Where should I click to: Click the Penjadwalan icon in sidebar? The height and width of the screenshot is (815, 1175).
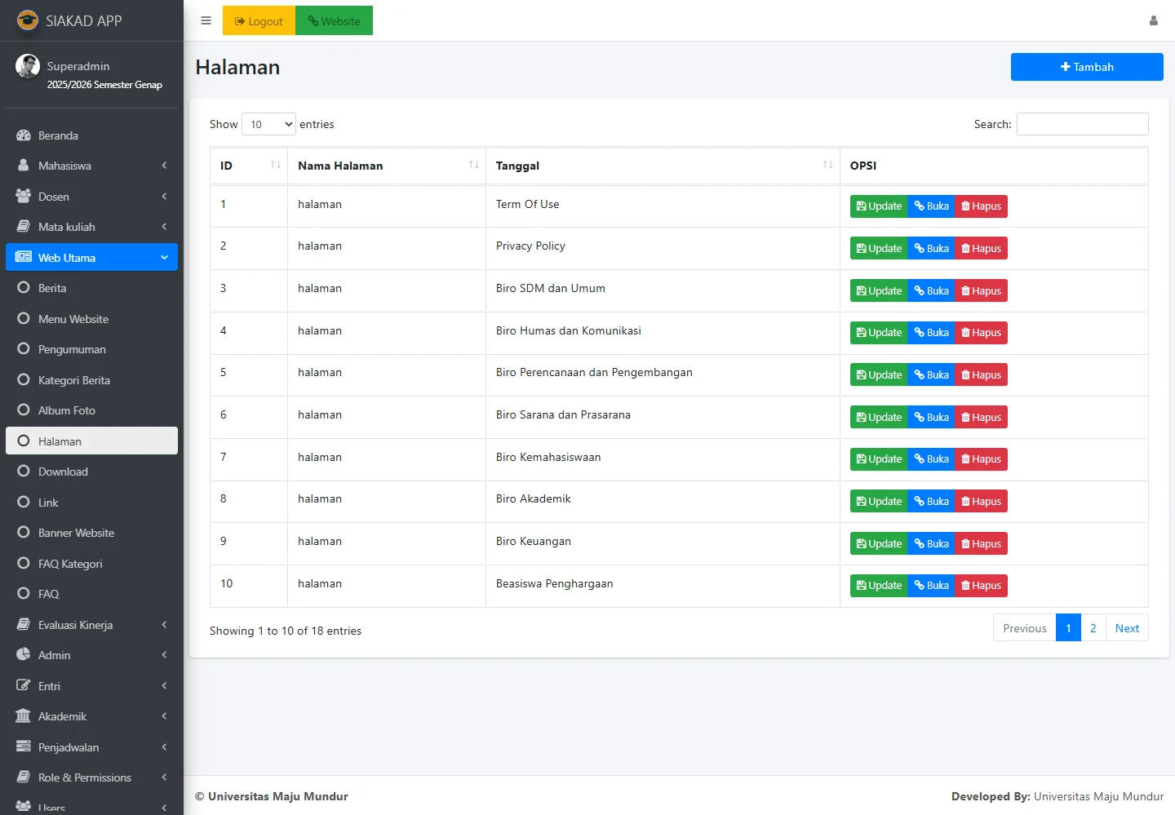24,747
